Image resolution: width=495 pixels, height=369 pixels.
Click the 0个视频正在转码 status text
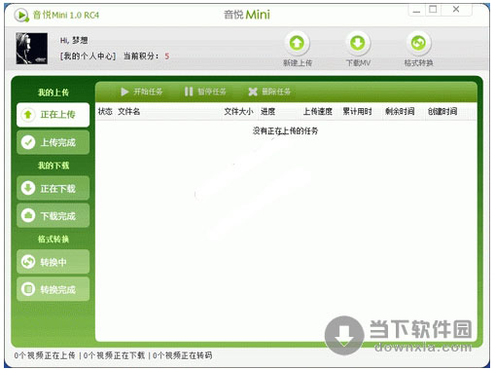(182, 355)
